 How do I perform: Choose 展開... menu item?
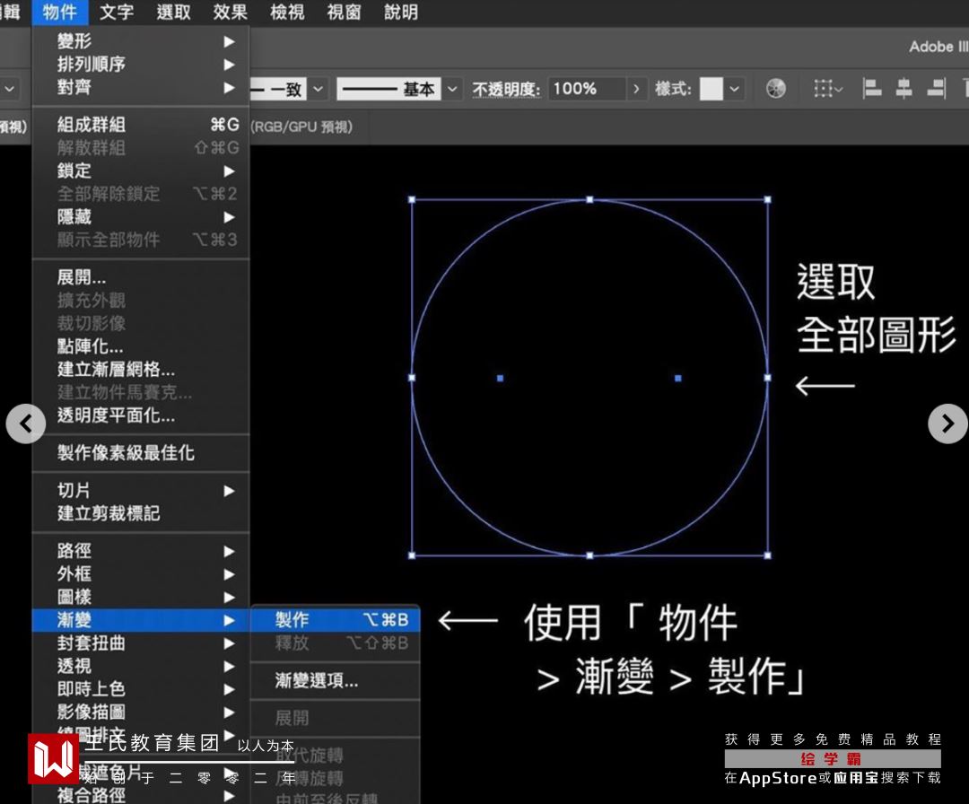point(141,277)
